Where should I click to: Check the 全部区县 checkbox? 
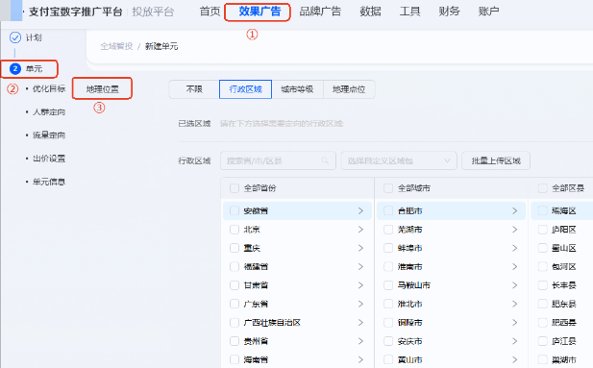click(543, 188)
